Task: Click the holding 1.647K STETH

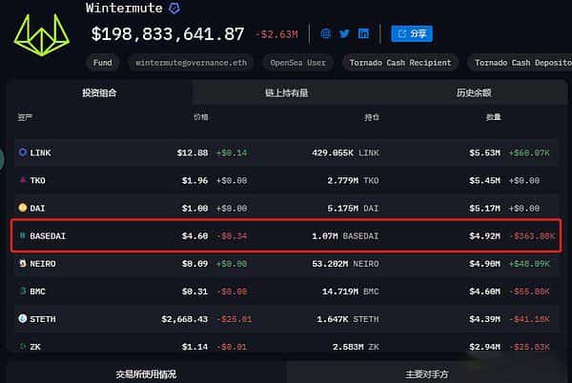Action: click(348, 319)
